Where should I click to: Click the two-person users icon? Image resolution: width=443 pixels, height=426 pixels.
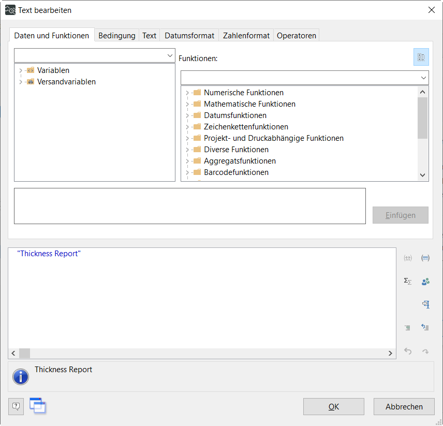pyautogui.click(x=425, y=282)
